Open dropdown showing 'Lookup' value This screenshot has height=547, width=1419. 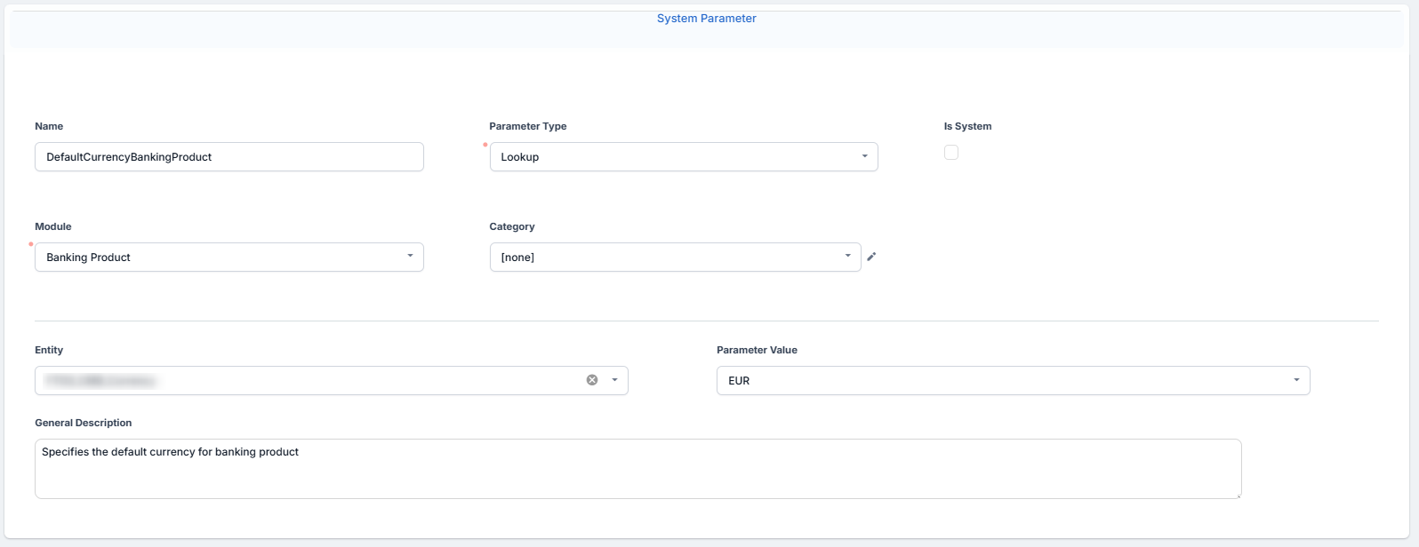coord(676,157)
